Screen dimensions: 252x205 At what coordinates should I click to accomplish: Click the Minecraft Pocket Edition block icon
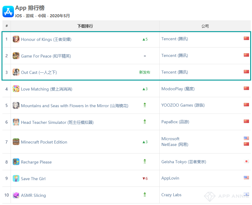(16, 142)
